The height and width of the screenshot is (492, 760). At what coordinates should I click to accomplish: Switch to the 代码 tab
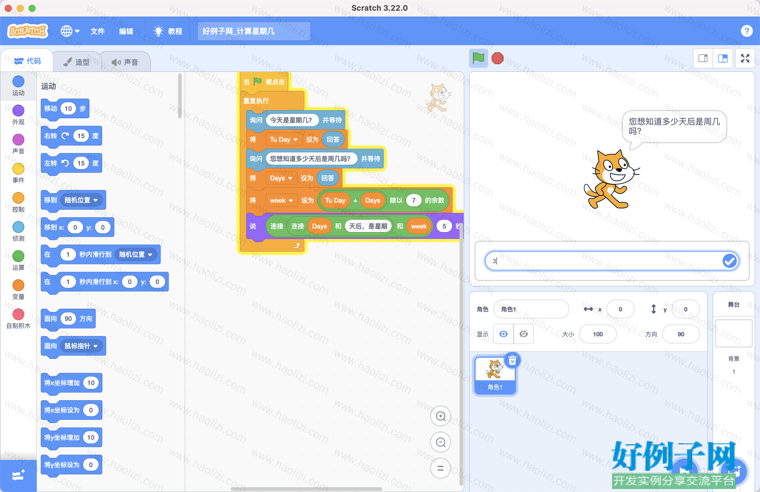click(x=27, y=61)
